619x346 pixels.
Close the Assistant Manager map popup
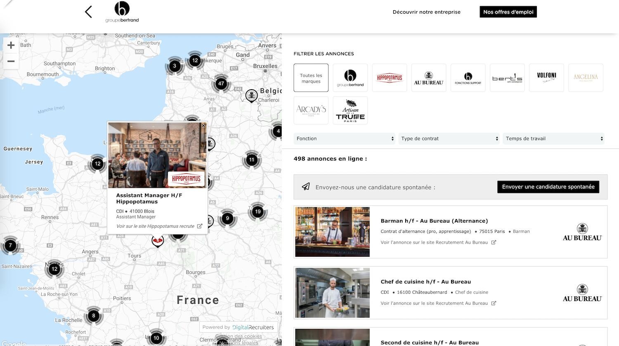[x=203, y=126]
